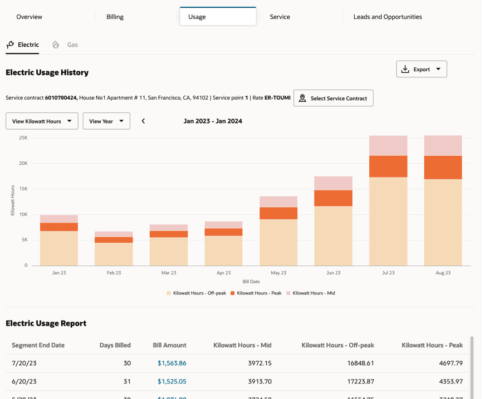Go to previous period with left chevron
Image resolution: width=485 pixels, height=399 pixels.
(x=143, y=121)
